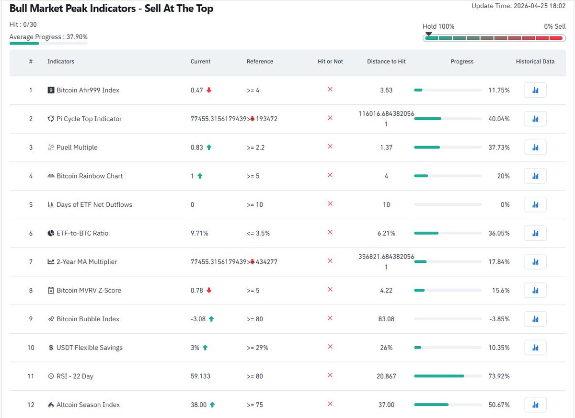The height and width of the screenshot is (418, 575).
Task: Click the Bitcoin Rainbow Chart rainbow icon
Action: (x=51, y=176)
